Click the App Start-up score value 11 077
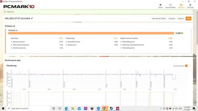This screenshot has width=198, height=111. pyautogui.click(x=61, y=42)
